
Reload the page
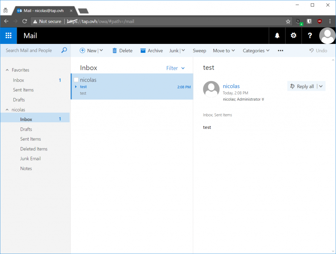(x=25, y=21)
